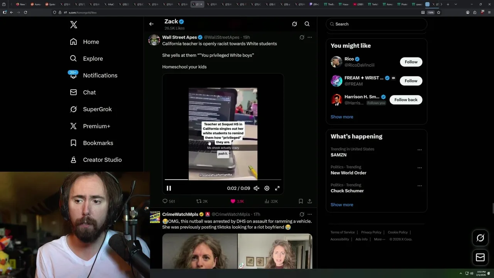View the 32K views analytics
This screenshot has width=494, height=278.
[271, 201]
